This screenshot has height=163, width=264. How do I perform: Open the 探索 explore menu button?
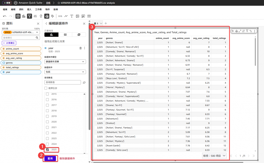pos(7,3)
